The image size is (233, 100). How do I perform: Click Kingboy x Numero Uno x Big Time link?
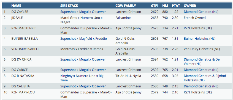coord(82,78)
